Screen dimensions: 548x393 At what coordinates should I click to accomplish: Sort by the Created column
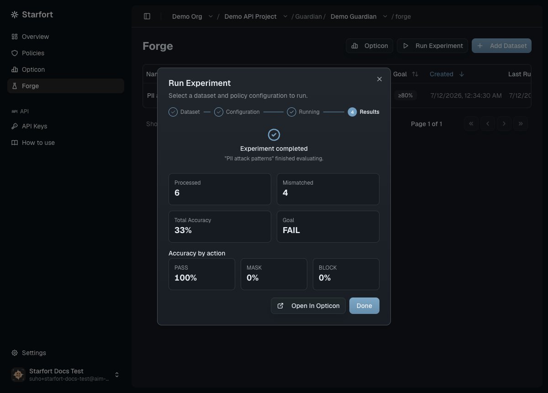pyautogui.click(x=447, y=74)
